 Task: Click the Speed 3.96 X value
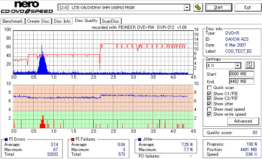251,154
